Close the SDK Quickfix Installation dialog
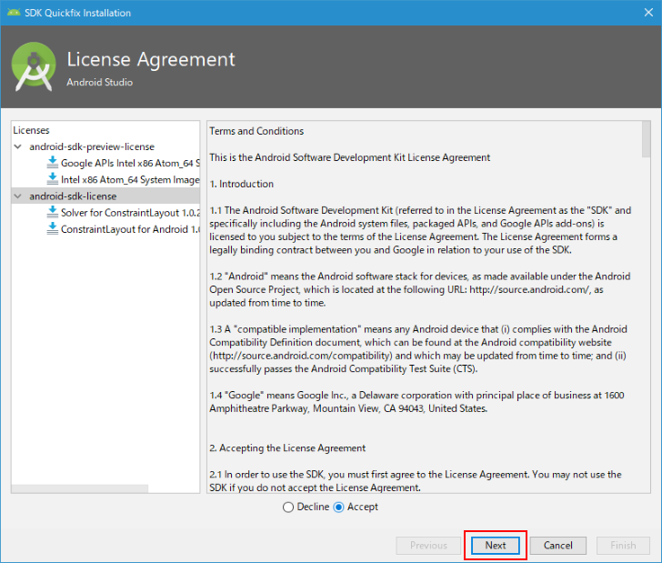The image size is (662, 563). pos(648,13)
